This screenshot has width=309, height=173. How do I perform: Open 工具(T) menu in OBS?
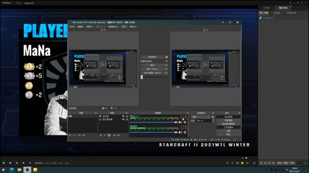(124, 27)
